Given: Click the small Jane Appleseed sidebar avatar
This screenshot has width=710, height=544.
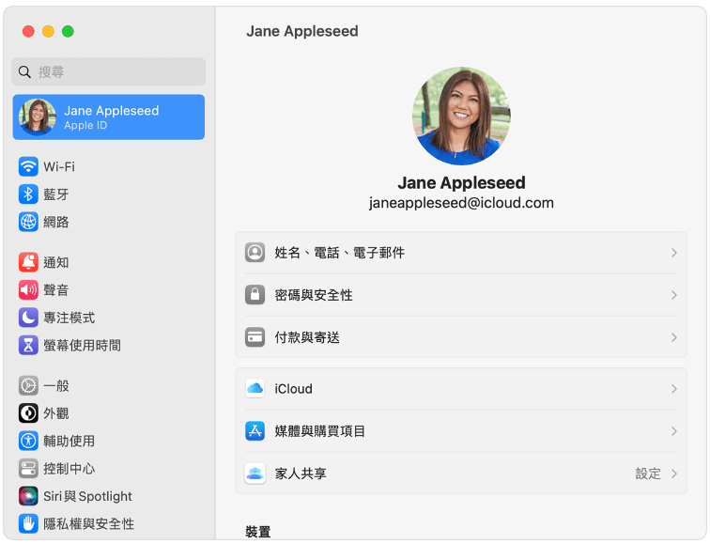Looking at the screenshot, I should click(x=38, y=117).
